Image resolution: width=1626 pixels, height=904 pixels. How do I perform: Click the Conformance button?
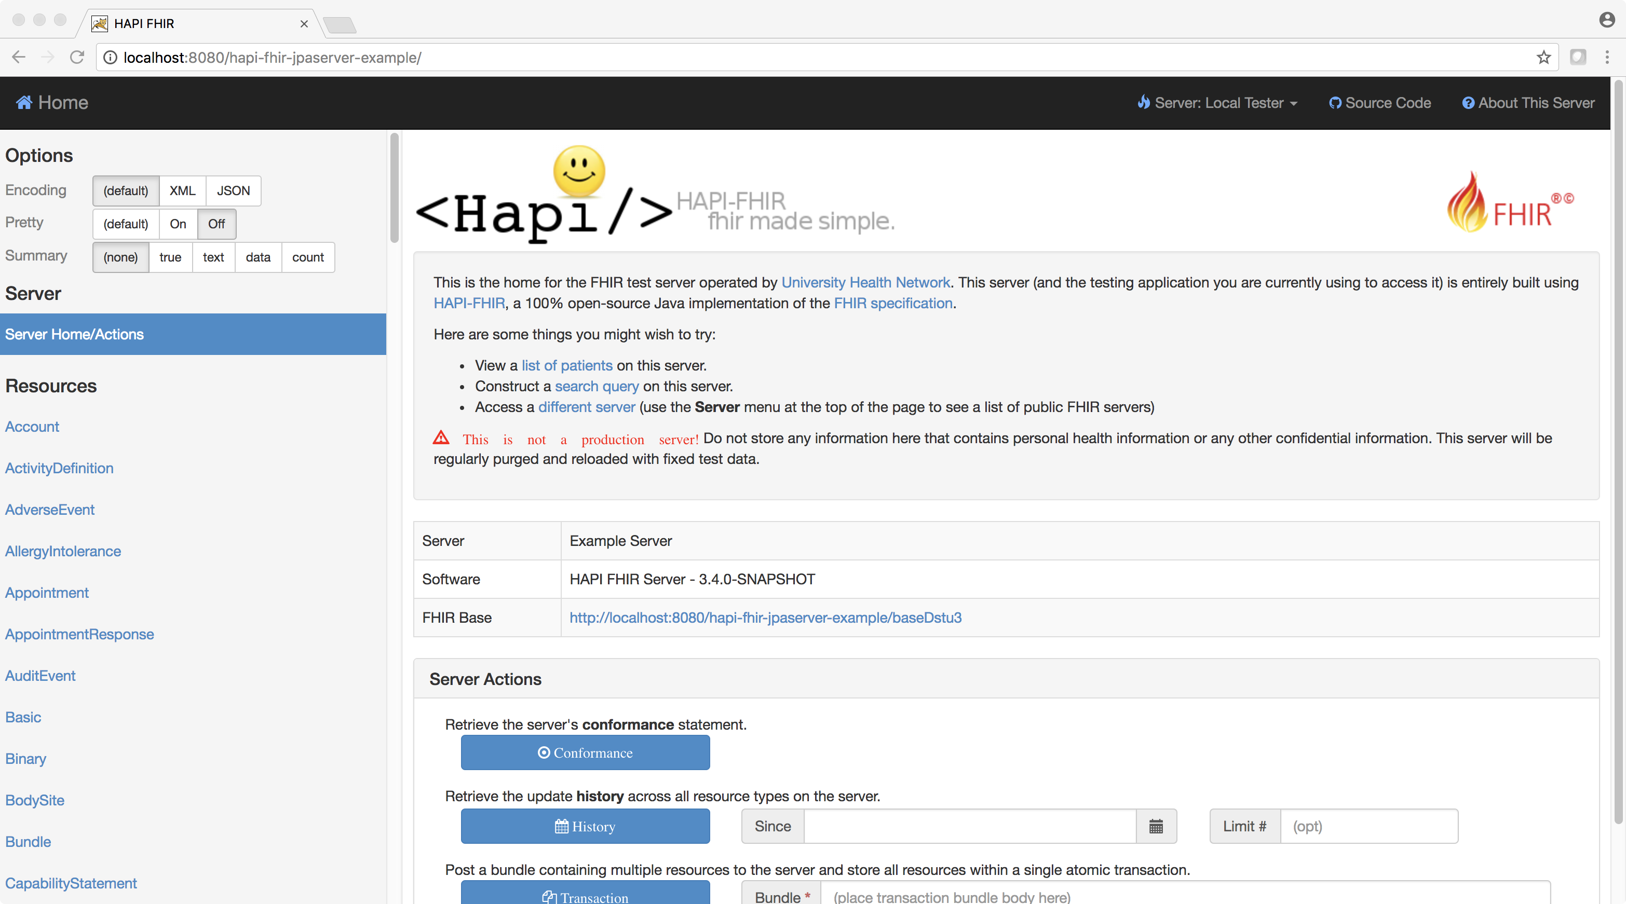click(x=585, y=752)
